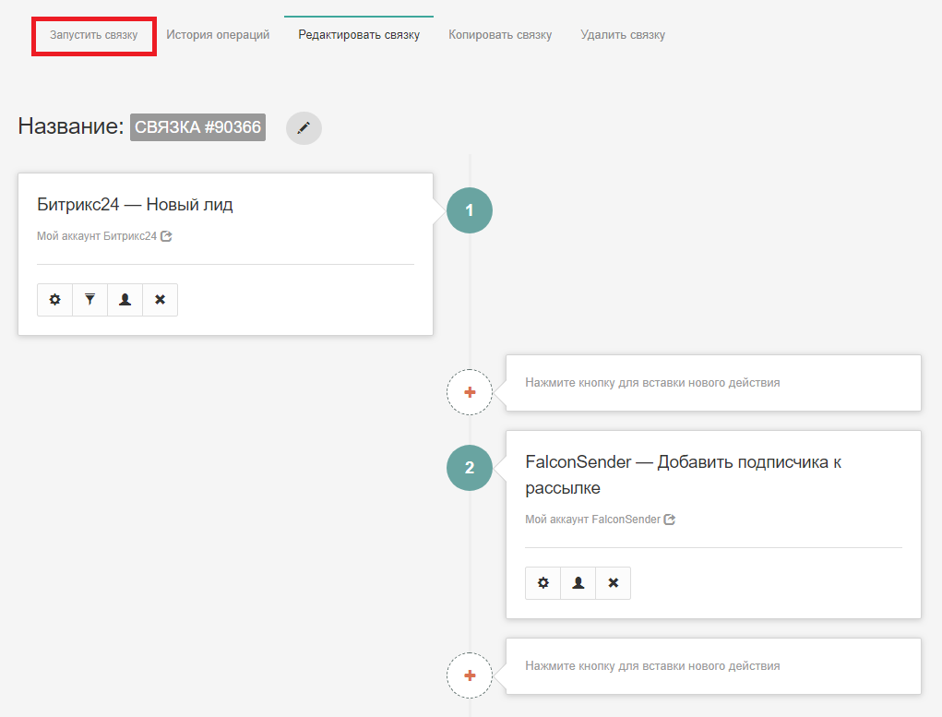Select 'Редактировать связку' tab
This screenshot has width=942, height=717.
click(x=359, y=35)
